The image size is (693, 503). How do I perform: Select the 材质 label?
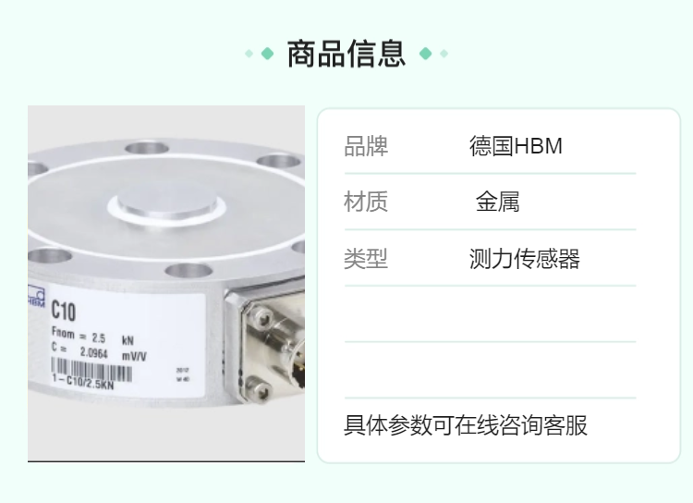366,202
